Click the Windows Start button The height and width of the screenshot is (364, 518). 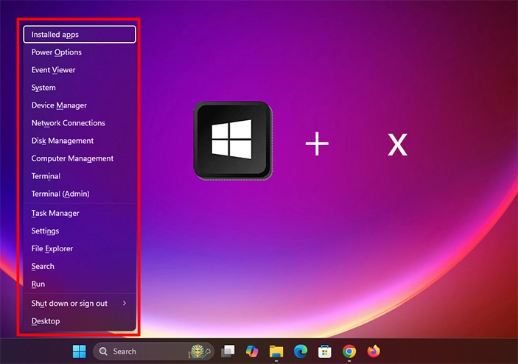pyautogui.click(x=79, y=351)
